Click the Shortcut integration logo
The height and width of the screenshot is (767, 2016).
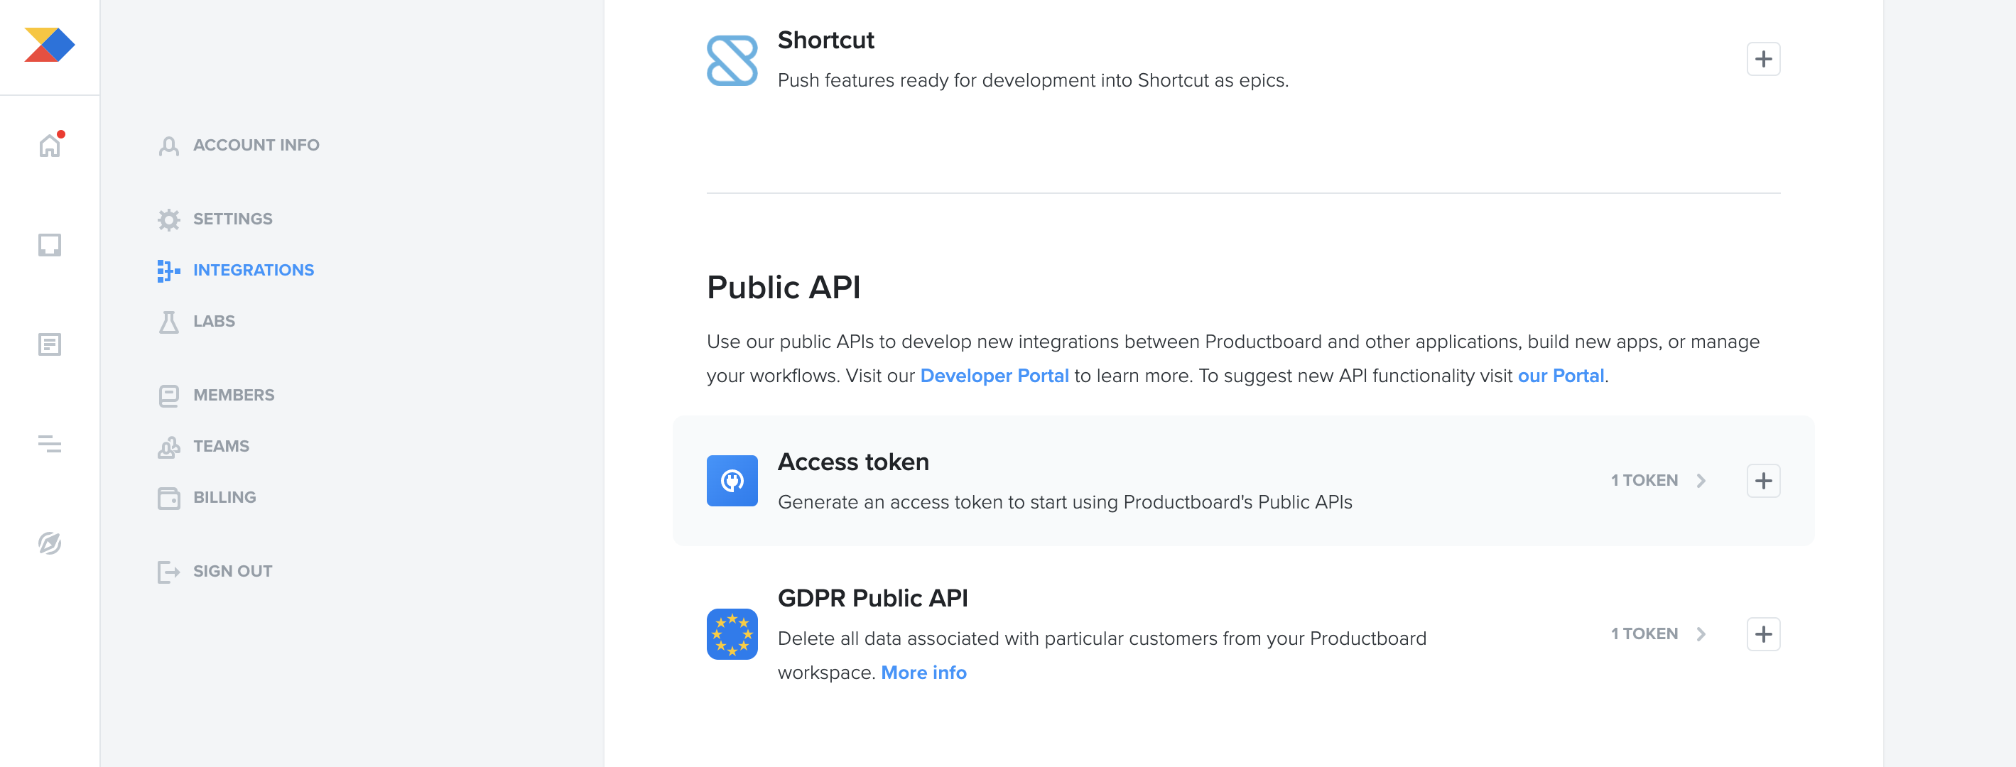click(x=731, y=60)
